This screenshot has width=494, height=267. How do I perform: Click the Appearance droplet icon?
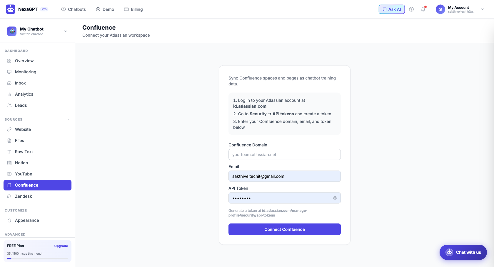click(9, 220)
